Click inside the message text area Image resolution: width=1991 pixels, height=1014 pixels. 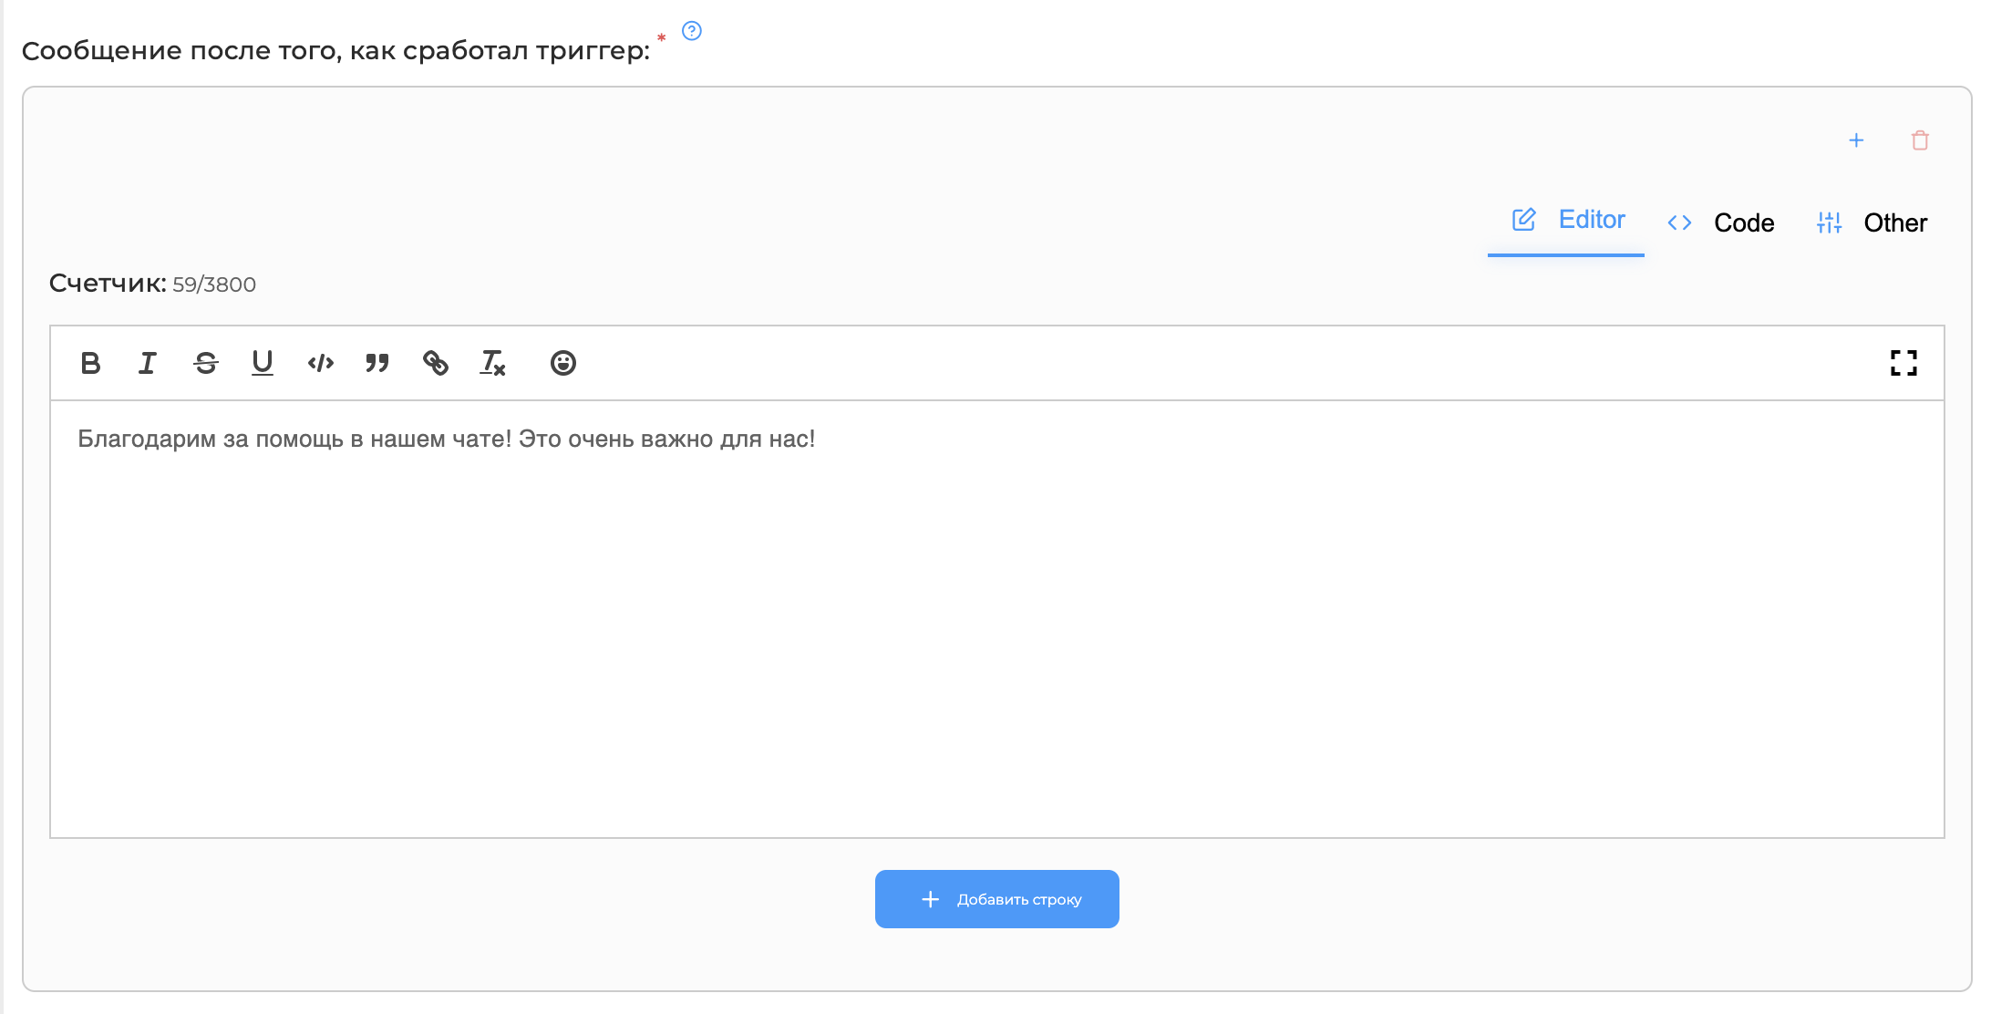[997, 619]
